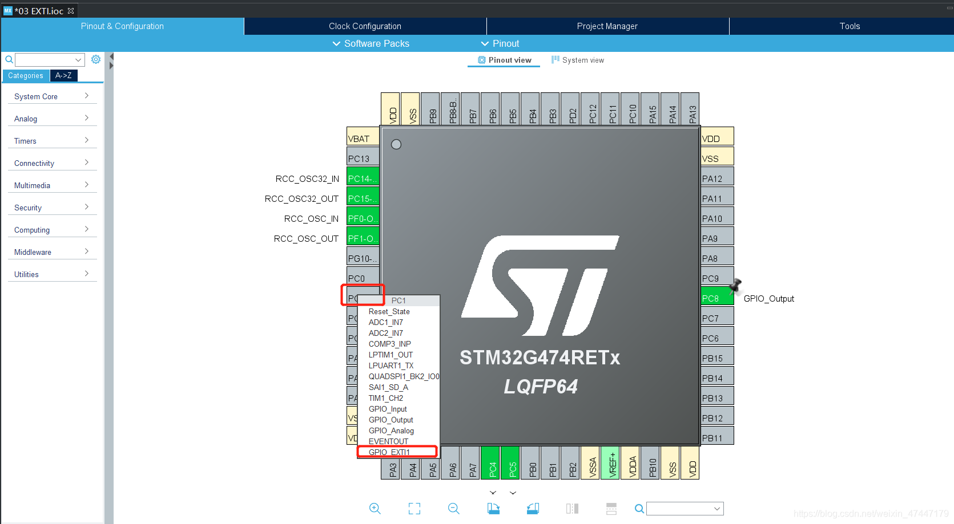Open the Clock Configuration tab

(365, 26)
